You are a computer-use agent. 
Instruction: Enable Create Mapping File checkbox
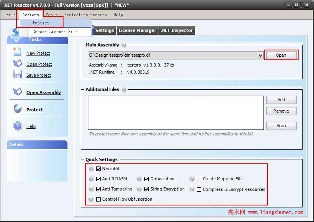coord(199,179)
